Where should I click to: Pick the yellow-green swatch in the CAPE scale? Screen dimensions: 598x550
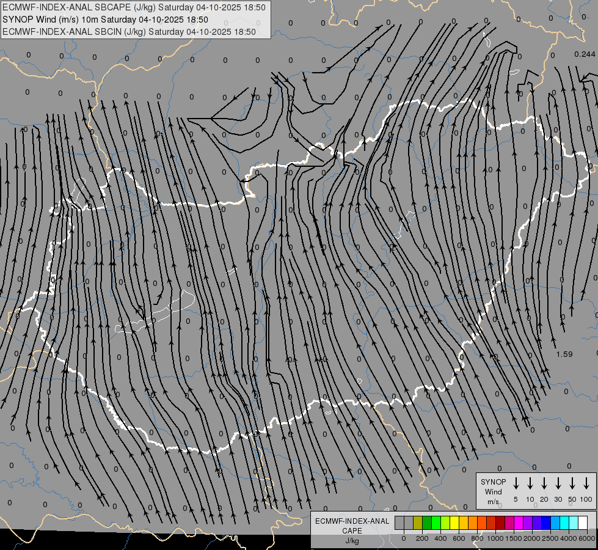pos(445,522)
